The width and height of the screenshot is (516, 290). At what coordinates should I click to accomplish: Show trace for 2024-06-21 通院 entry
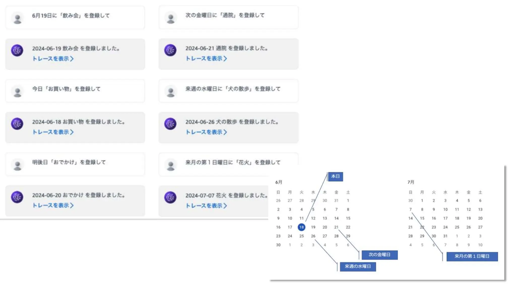206,58
